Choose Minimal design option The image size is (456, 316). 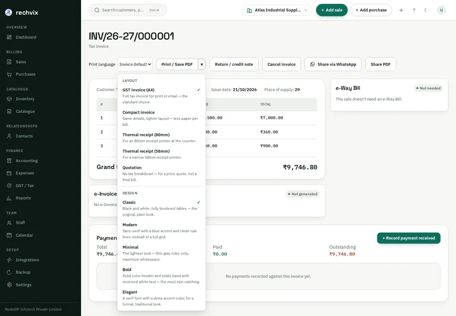click(x=161, y=253)
